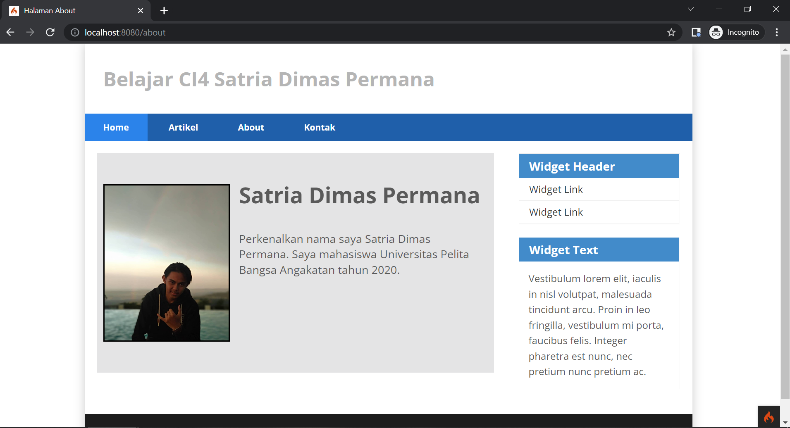This screenshot has width=790, height=428.
Task: Open Artikel navigation item
Action: pos(183,127)
